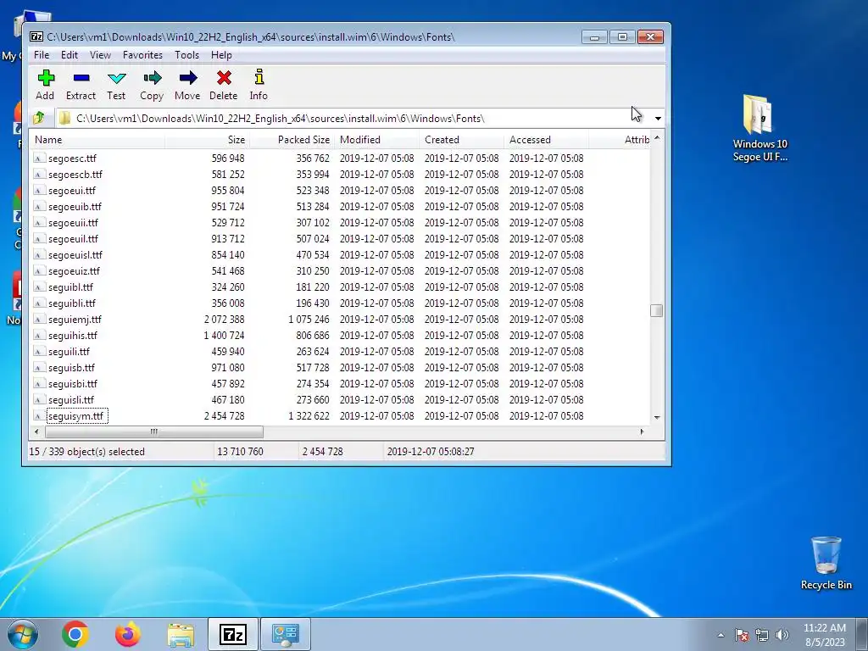This screenshot has width=868, height=651.
Task: Select the seguisbi.ttf file name
Action: tap(73, 384)
